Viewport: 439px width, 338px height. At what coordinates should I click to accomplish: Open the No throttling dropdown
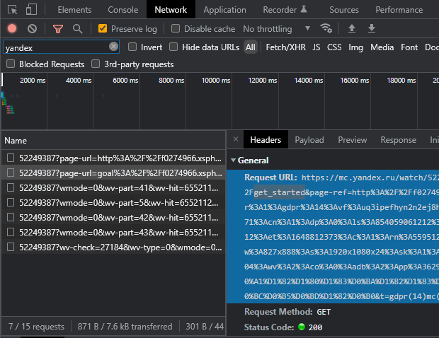pyautogui.click(x=277, y=28)
